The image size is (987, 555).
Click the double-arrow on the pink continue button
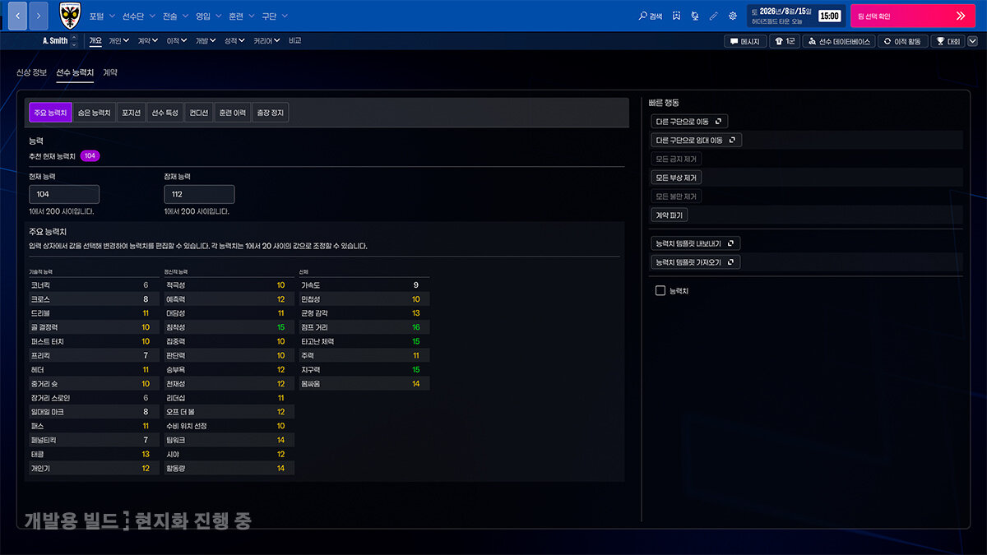[960, 16]
